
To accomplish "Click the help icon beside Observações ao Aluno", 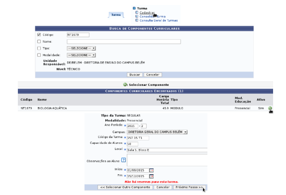I will (123, 160).
